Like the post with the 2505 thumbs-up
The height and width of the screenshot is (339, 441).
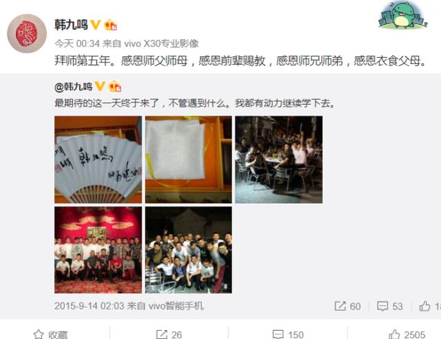407,334
